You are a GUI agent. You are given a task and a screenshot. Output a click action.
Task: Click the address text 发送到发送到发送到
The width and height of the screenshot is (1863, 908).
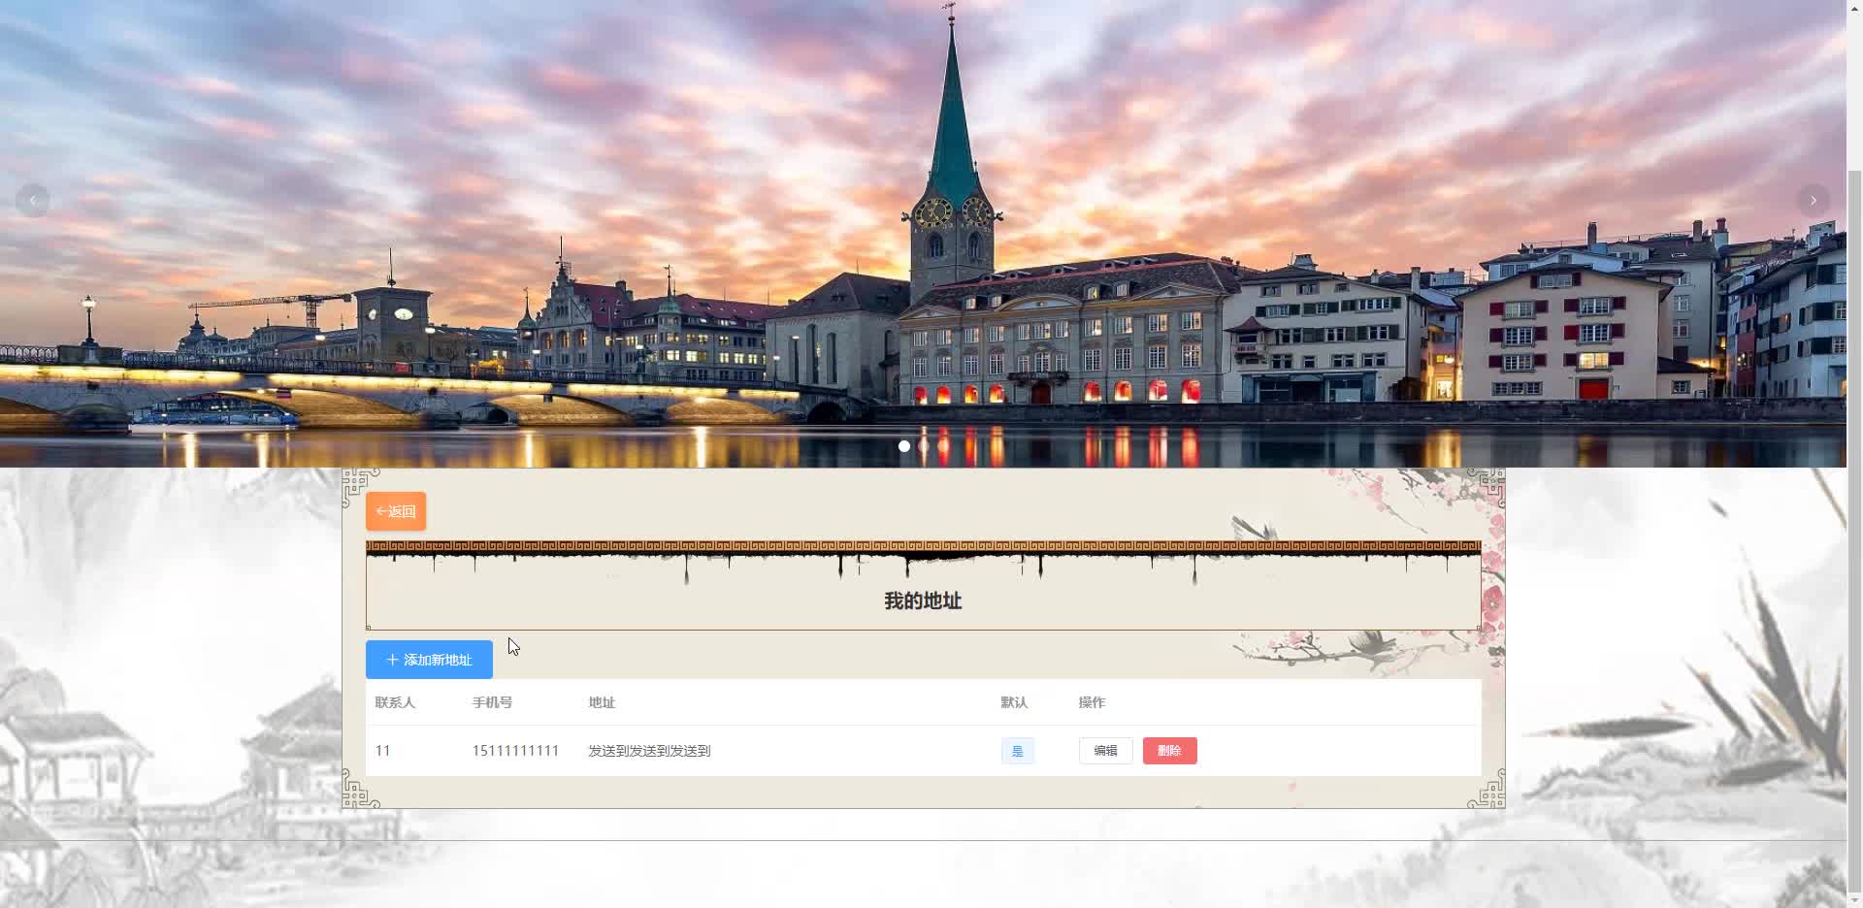click(649, 751)
